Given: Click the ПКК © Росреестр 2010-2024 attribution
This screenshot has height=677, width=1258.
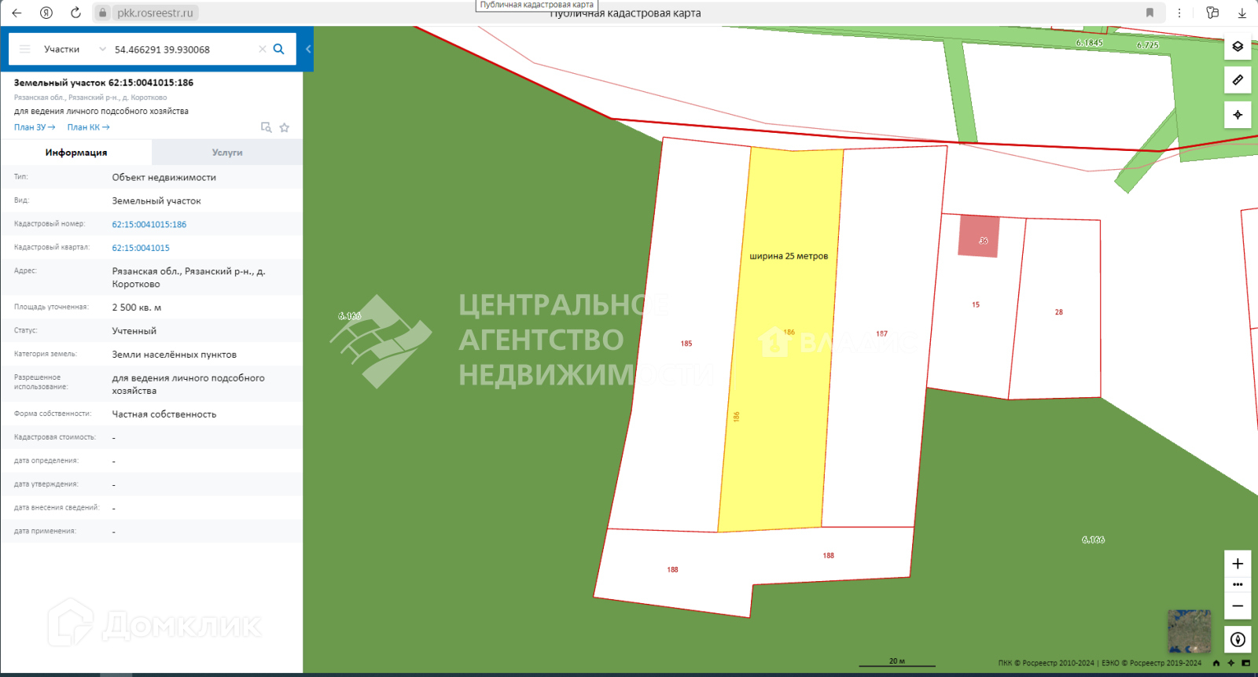Looking at the screenshot, I should point(1046,663).
